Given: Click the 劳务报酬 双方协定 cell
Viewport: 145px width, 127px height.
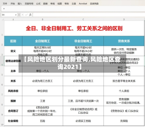Looking at the screenshot, I should coord(124,101).
